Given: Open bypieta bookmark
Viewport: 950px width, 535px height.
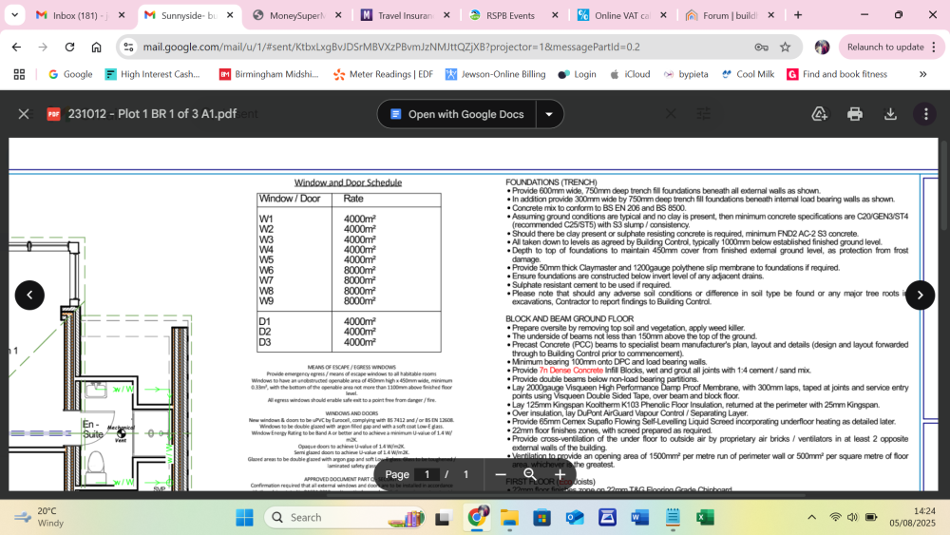Looking at the screenshot, I should [685, 74].
